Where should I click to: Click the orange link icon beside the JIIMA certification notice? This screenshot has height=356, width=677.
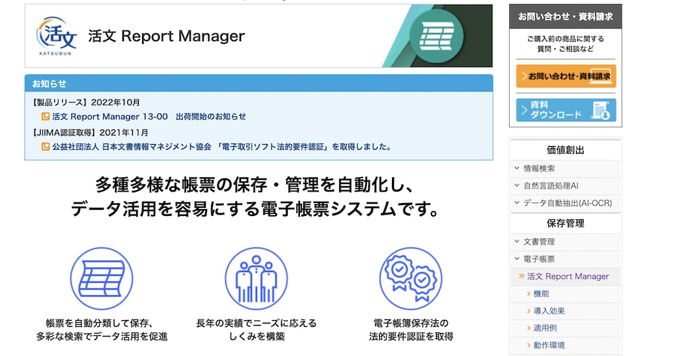(45, 147)
